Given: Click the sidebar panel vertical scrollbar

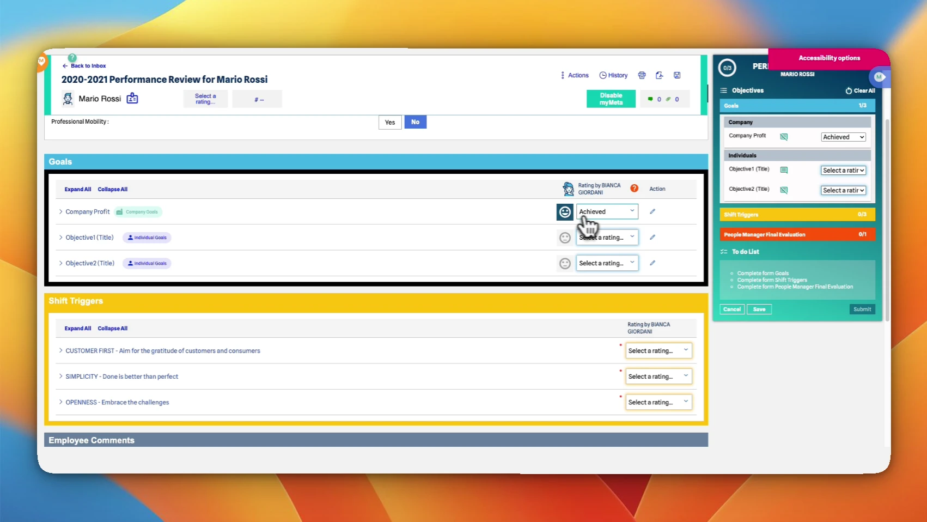Looking at the screenshot, I should pyautogui.click(x=887, y=218).
